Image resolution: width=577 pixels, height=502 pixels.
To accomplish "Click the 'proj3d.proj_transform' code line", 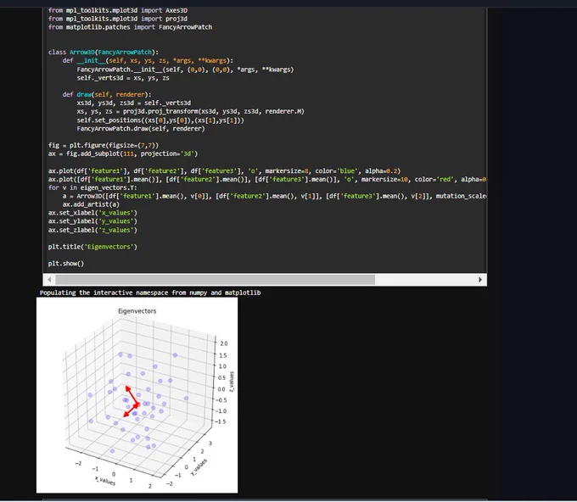I will tap(191, 111).
